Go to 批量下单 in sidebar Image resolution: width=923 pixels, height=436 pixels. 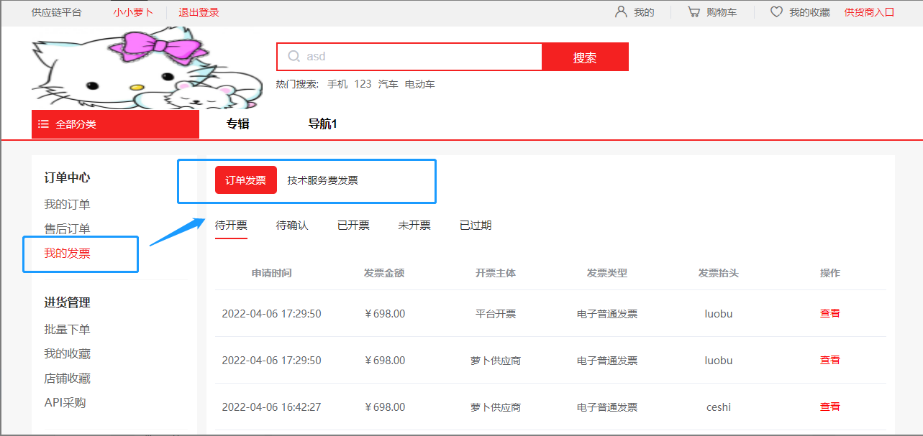(x=67, y=330)
